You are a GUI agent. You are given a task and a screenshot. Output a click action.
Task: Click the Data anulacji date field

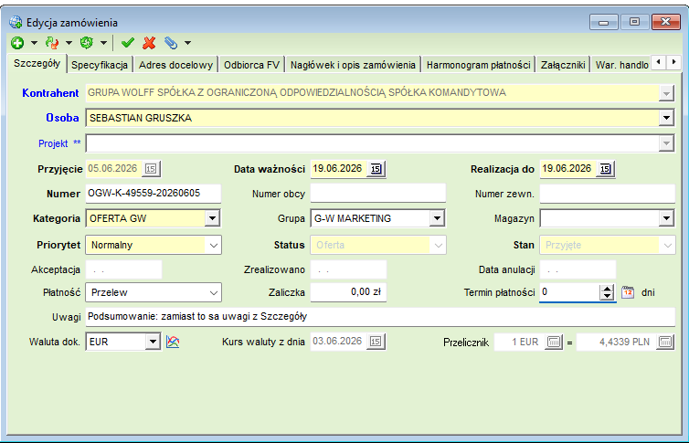point(578,269)
